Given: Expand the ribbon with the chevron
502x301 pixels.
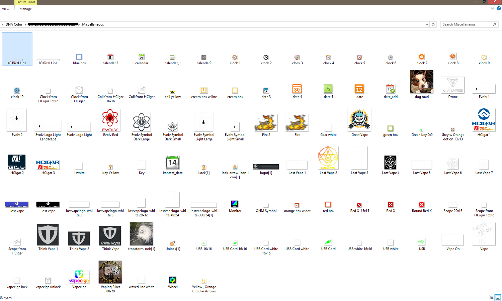Looking at the screenshot, I should click(x=492, y=9).
